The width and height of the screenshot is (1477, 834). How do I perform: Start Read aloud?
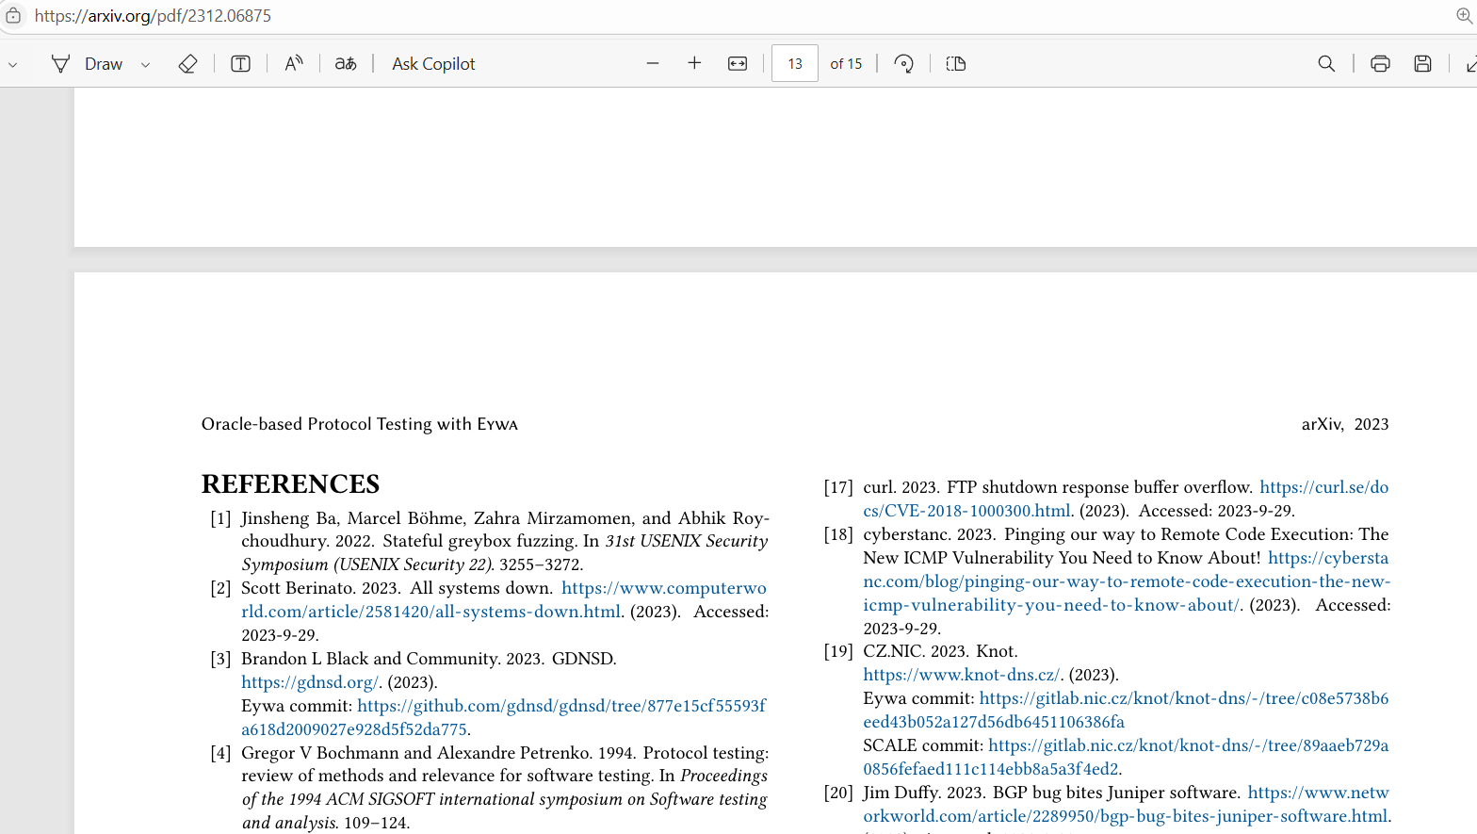(x=294, y=63)
